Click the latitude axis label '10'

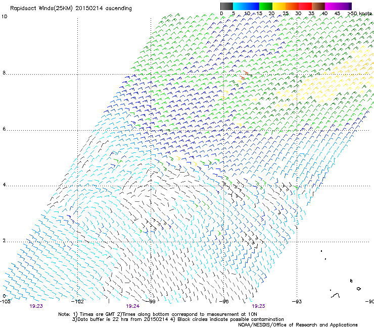[x=4, y=17]
